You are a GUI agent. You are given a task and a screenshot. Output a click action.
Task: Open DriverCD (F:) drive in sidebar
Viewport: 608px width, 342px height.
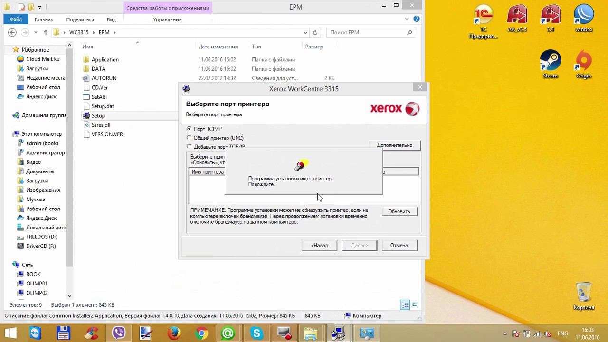pos(41,246)
